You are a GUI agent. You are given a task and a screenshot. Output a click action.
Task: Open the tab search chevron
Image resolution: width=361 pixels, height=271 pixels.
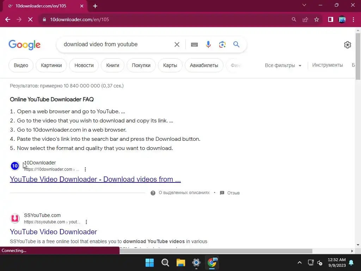[x=304, y=5]
